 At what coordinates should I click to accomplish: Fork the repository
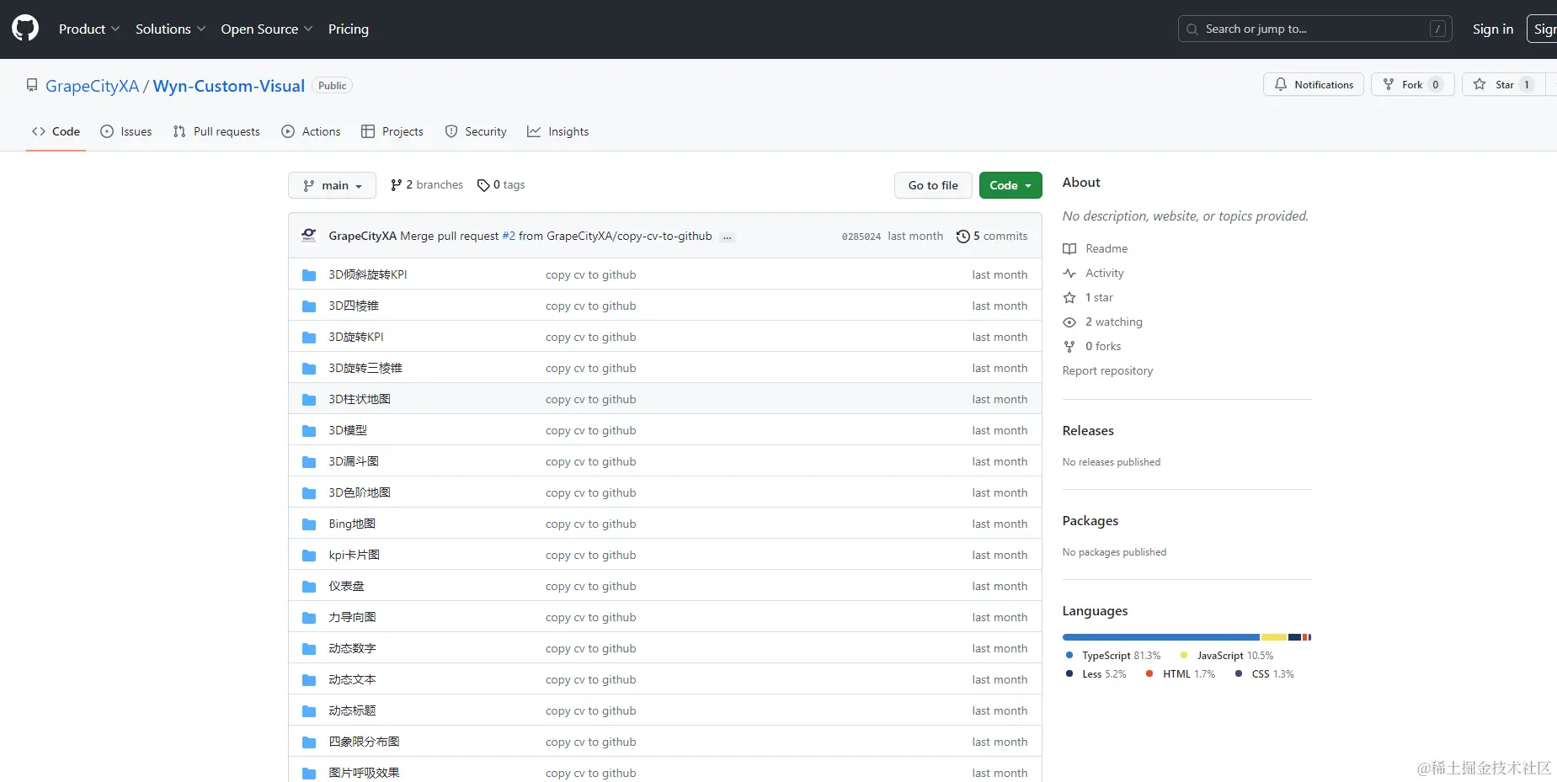click(x=1412, y=84)
